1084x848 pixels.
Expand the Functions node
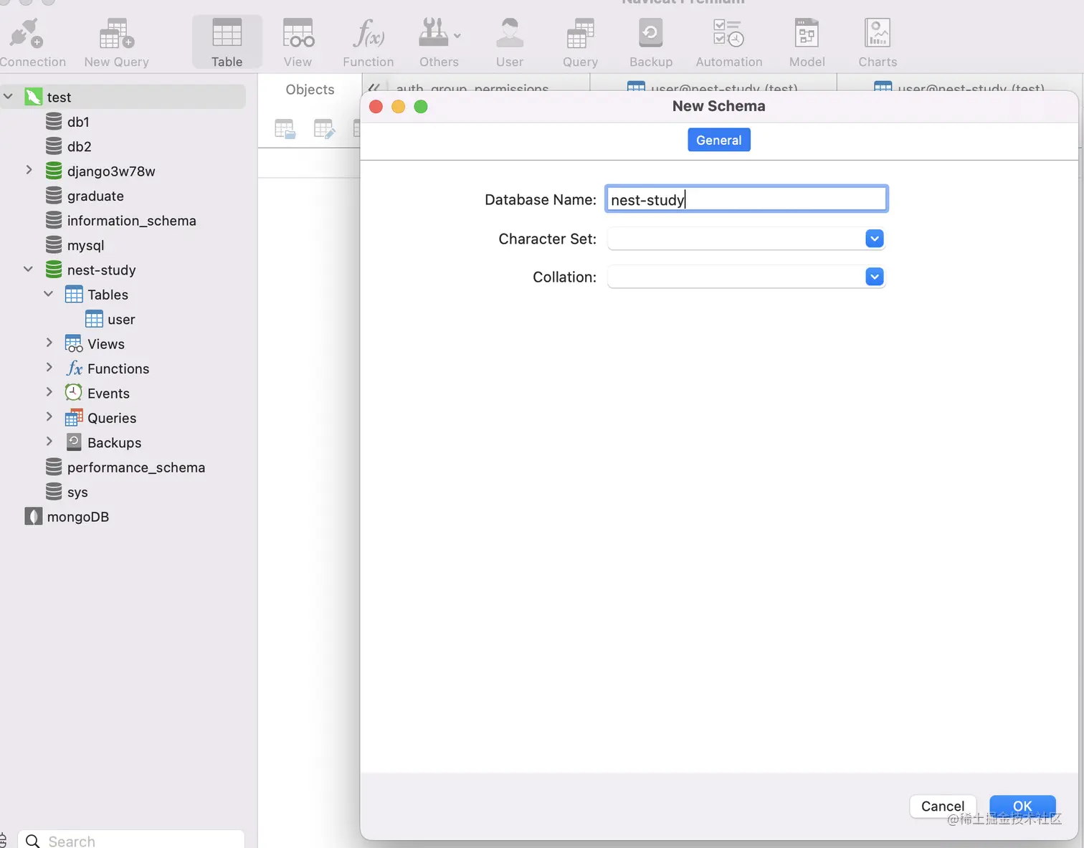click(49, 367)
